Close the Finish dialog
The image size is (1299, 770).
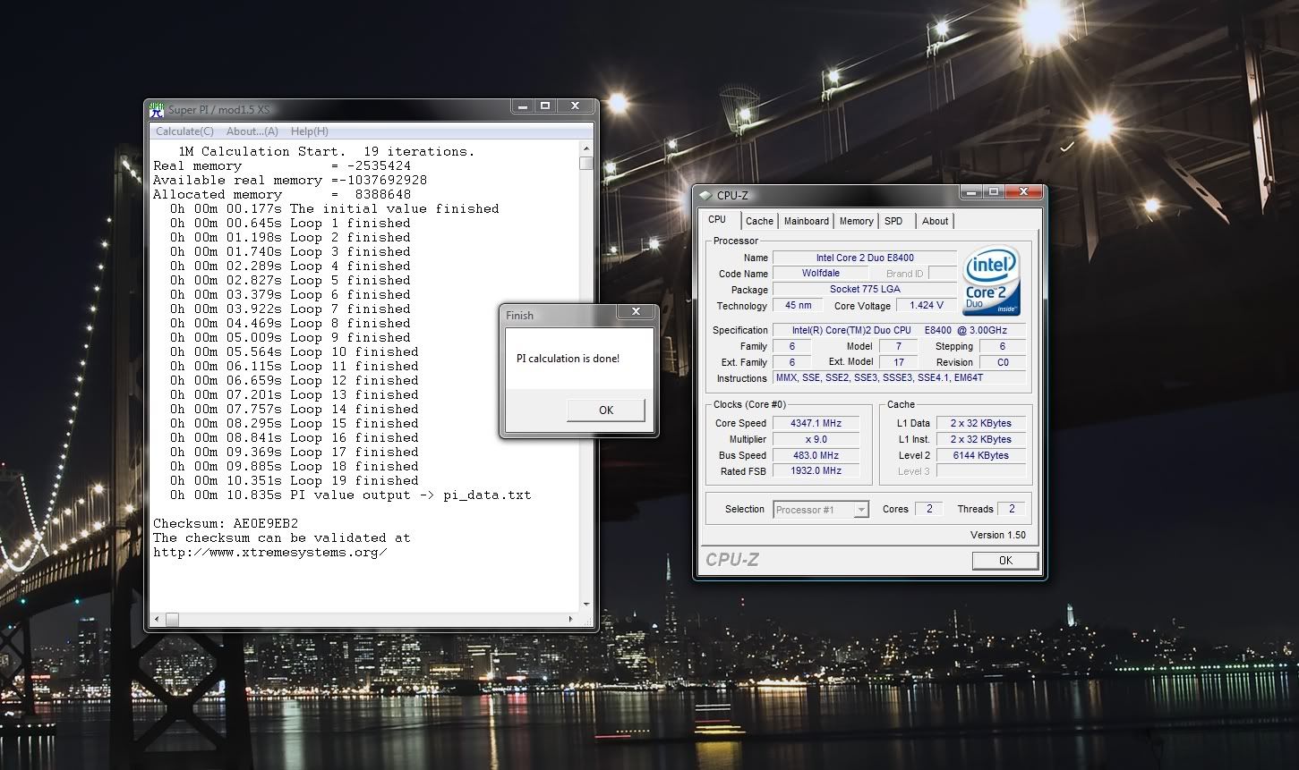click(636, 312)
